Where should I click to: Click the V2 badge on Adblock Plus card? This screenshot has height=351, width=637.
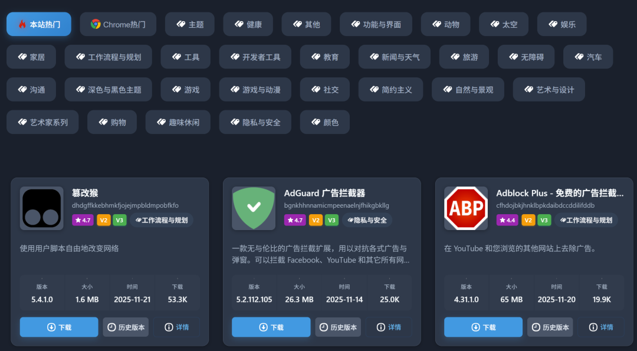point(528,220)
